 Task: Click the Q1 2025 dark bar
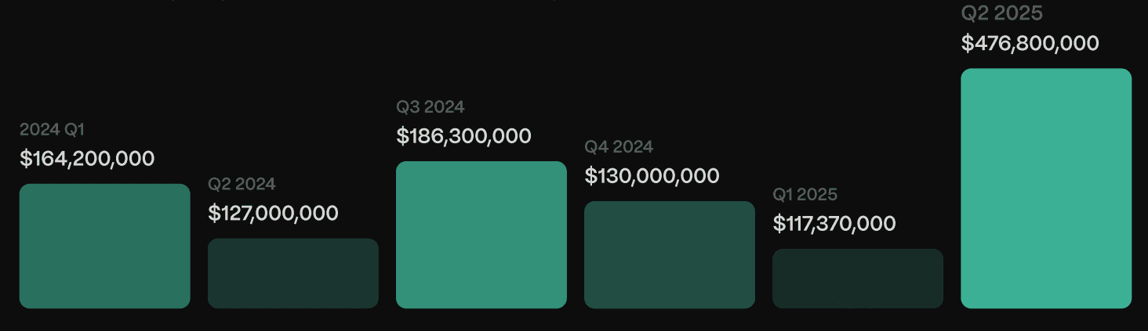(857, 279)
